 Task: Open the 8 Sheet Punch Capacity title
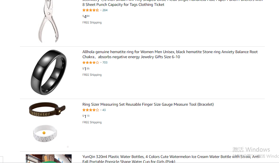point(123,4)
